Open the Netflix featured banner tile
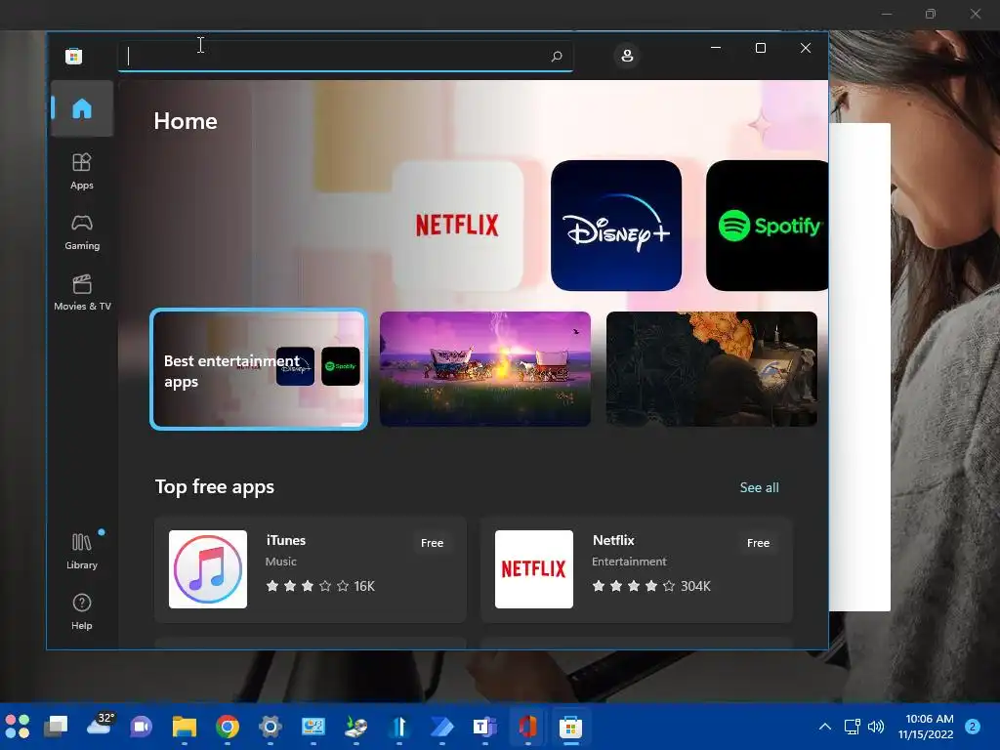The height and width of the screenshot is (750, 1000). coord(457,226)
